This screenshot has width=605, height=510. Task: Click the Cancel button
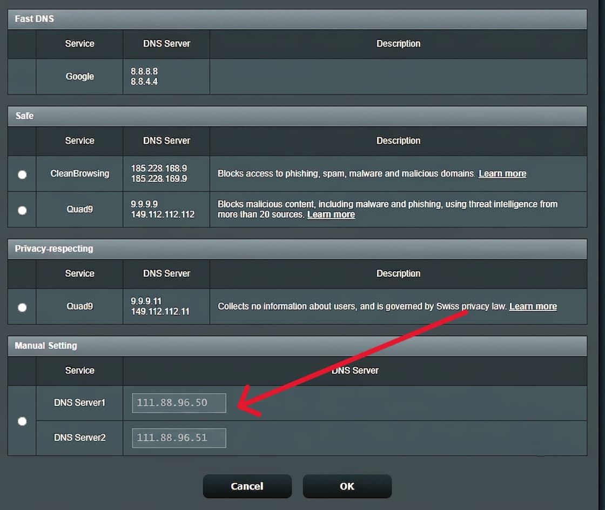click(247, 486)
